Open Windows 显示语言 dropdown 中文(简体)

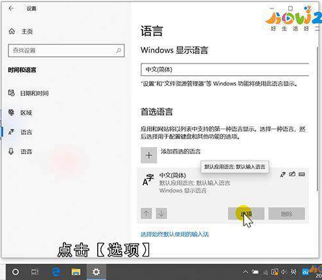225,69
